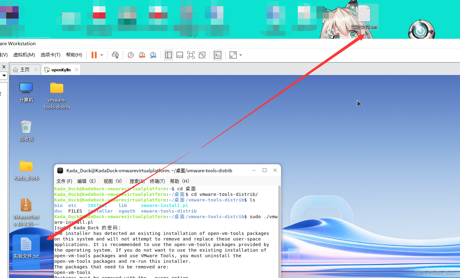Revert the virtual machine to its snapshot
Screen dimensions: 460x278
pos(142,55)
